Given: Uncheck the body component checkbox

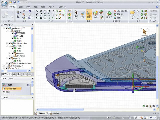Looking at the screenshot, I should click(13, 38).
